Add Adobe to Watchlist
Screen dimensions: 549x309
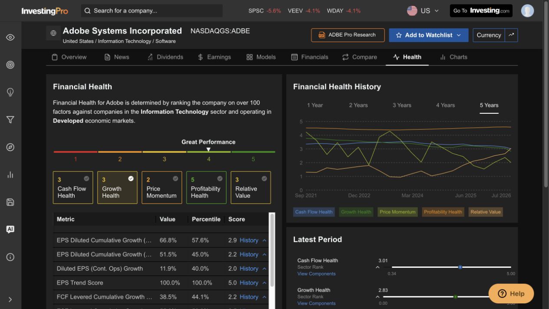[428, 35]
